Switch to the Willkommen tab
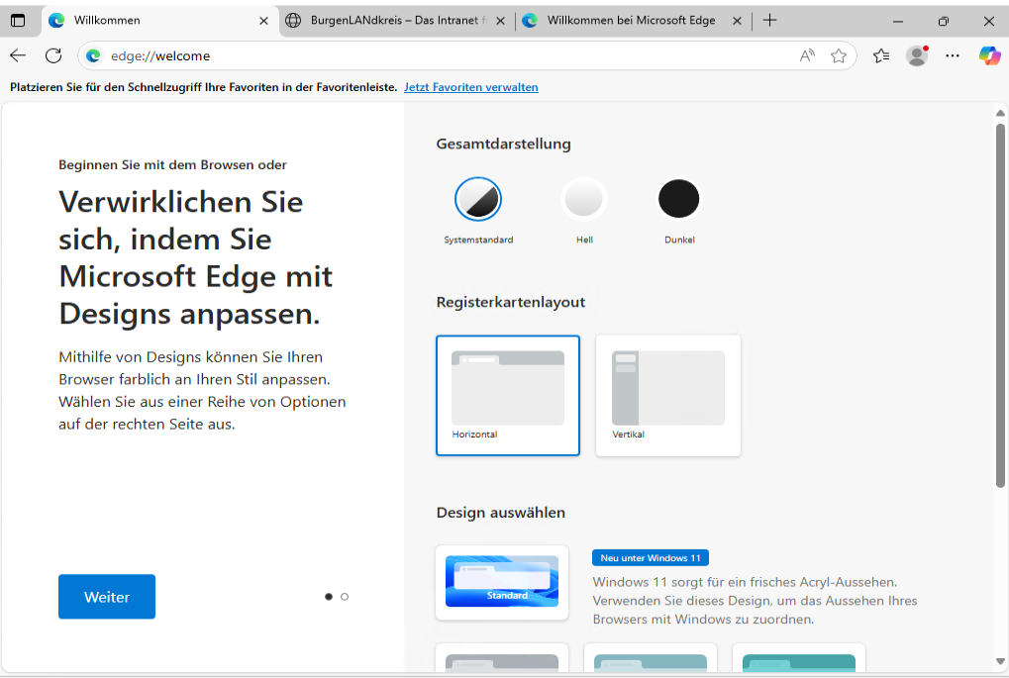Image resolution: width=1009 pixels, height=678 pixels. [x=159, y=21]
